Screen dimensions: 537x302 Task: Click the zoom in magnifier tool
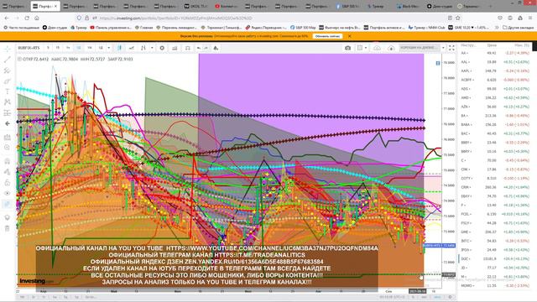pyautogui.click(x=8, y=148)
